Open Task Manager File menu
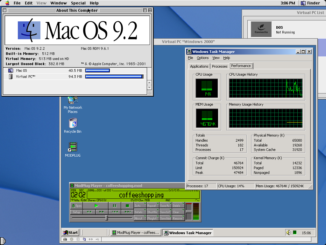 [190, 58]
